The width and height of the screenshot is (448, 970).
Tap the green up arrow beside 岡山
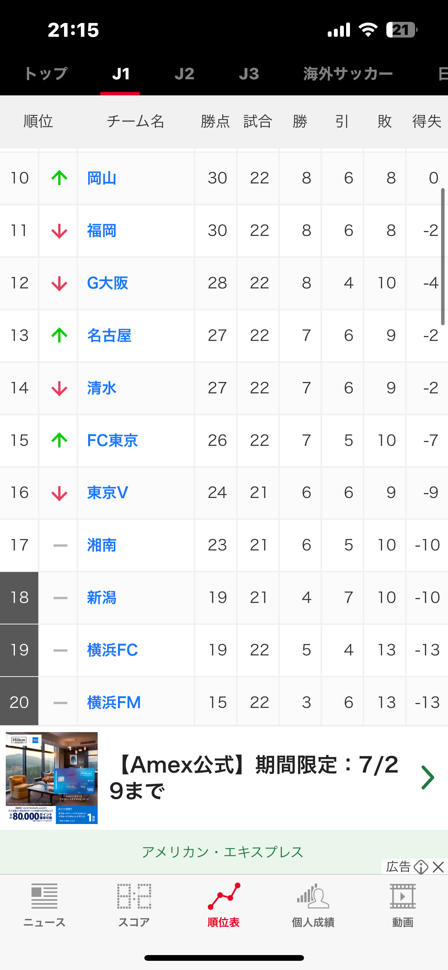[x=59, y=178]
